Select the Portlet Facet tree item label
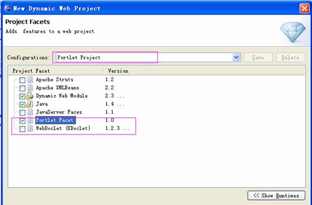 click(x=55, y=120)
